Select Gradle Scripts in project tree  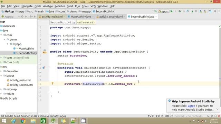click(8, 98)
